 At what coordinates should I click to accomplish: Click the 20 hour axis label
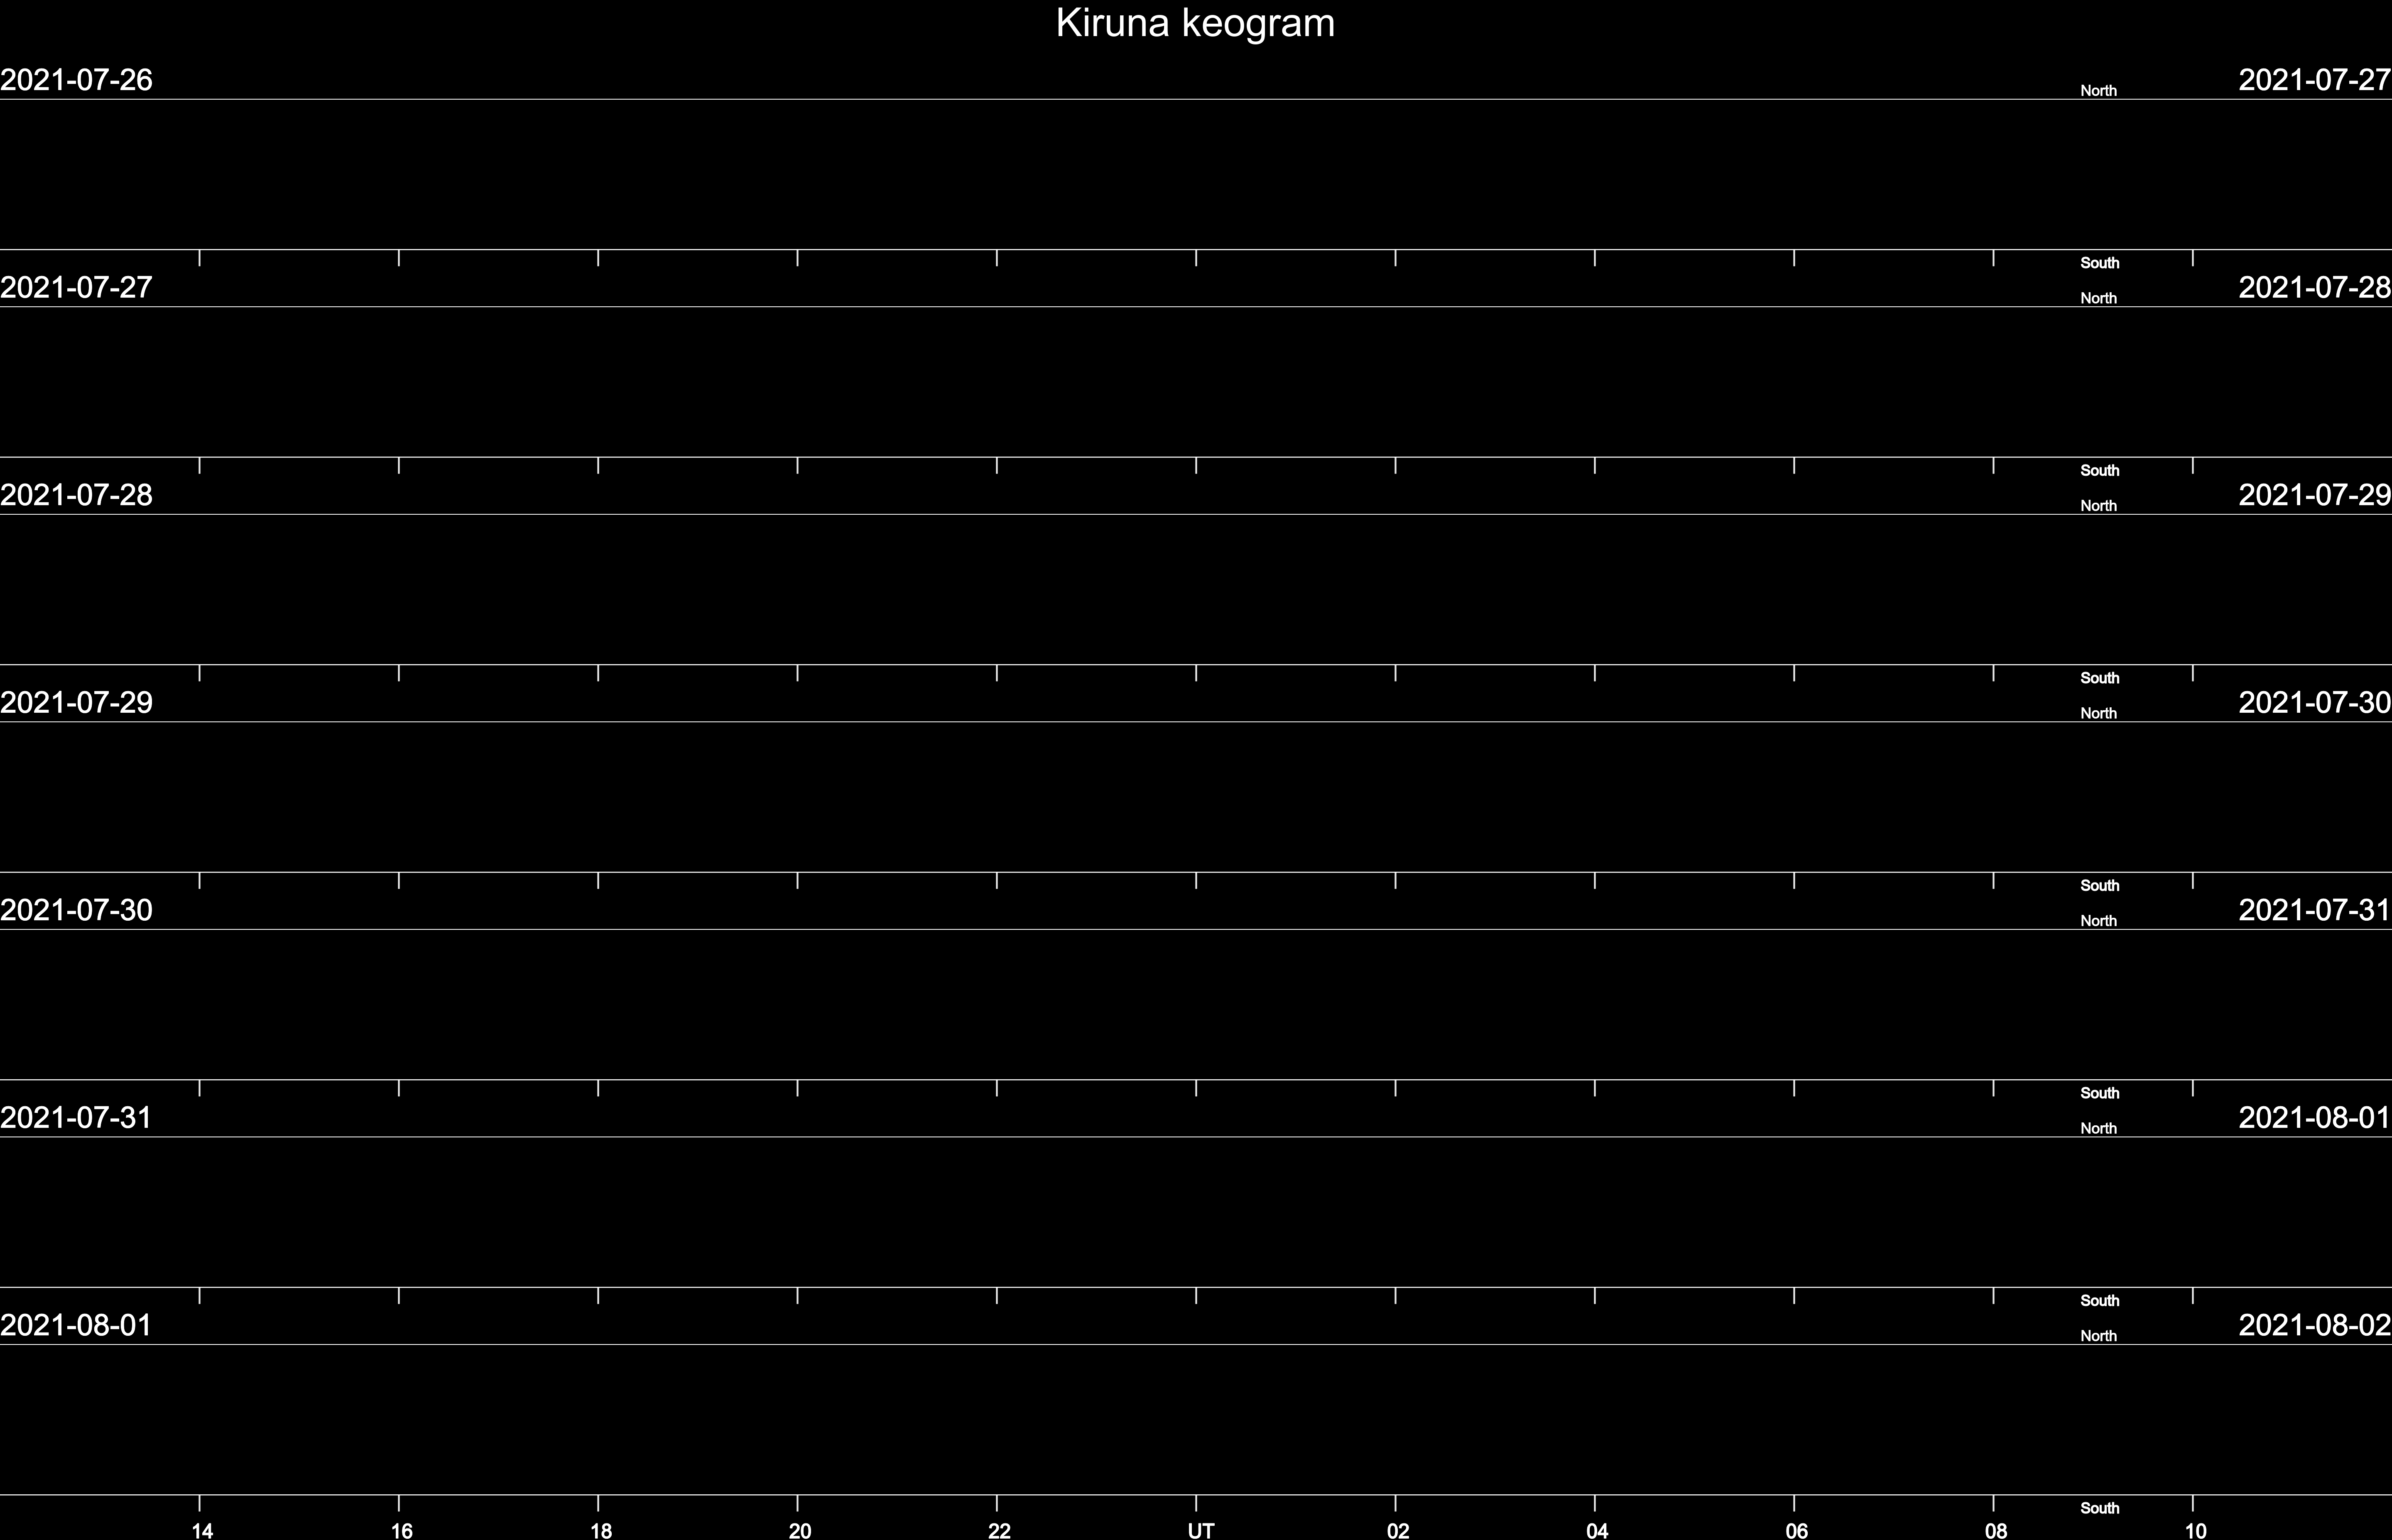799,1530
